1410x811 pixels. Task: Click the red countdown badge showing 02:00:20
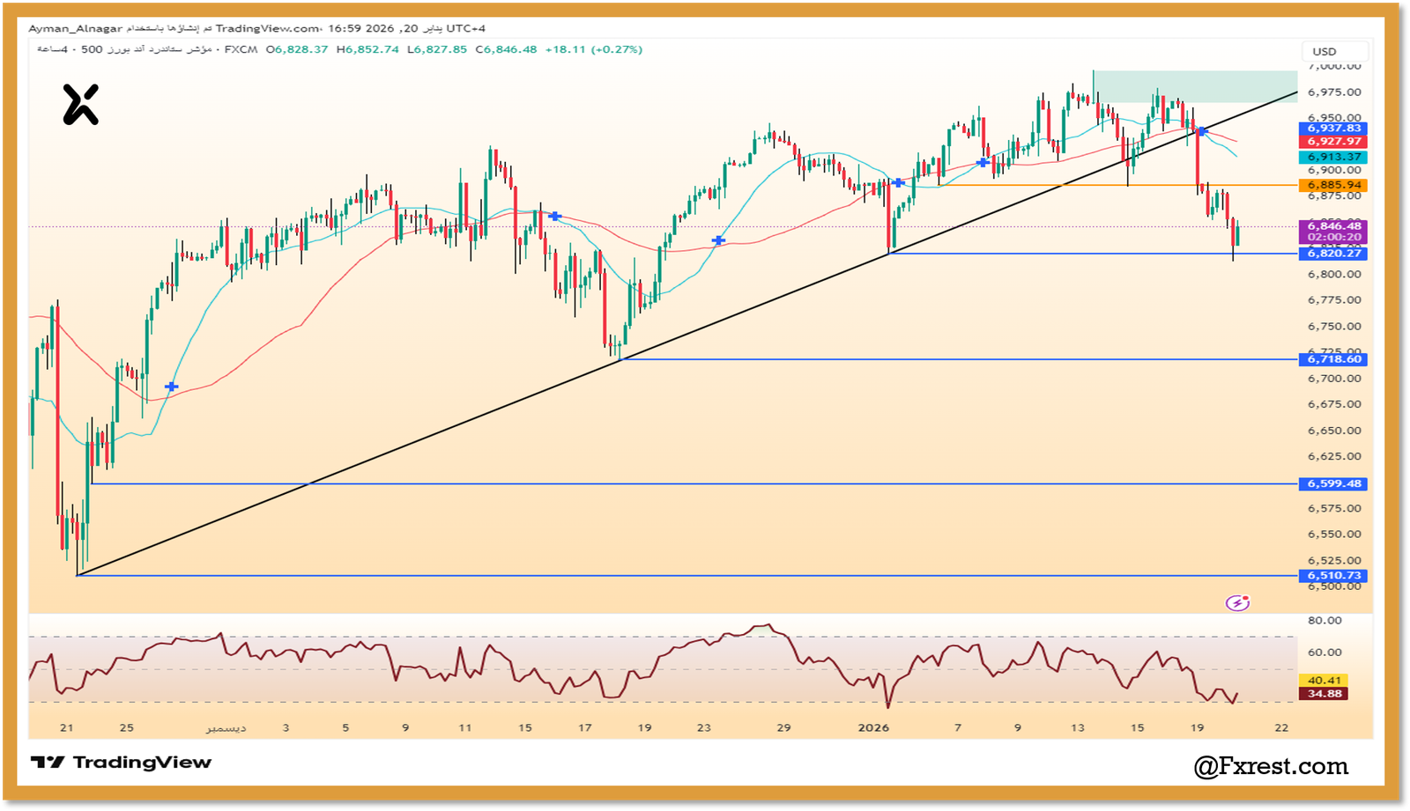tap(1335, 238)
